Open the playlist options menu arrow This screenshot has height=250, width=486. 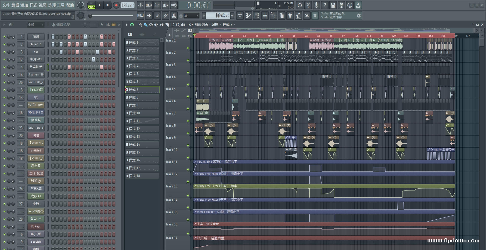[127, 25]
